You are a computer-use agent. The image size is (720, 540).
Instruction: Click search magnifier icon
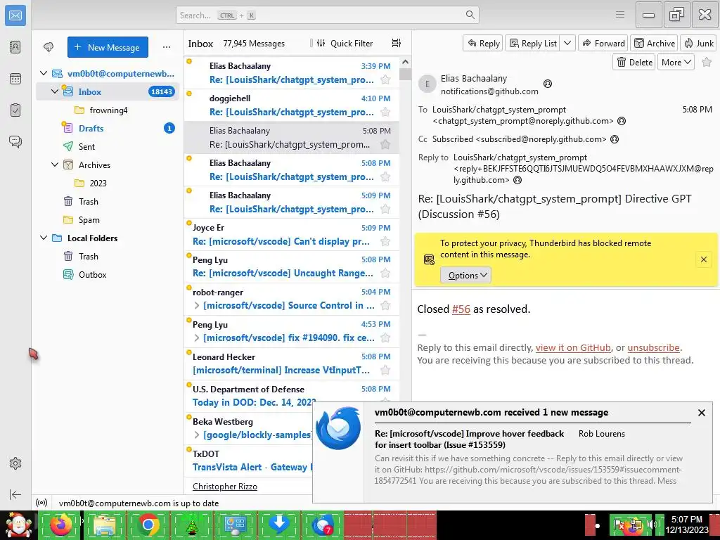(470, 15)
